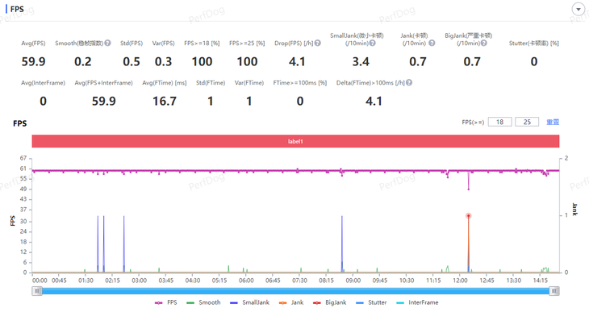Viewport: 589px width, 312px height.
Task: Show help for Drop(FPS) metric
Action: tap(318, 44)
